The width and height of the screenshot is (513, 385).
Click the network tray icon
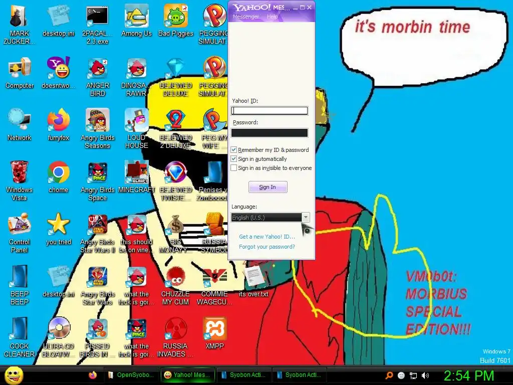(x=413, y=375)
